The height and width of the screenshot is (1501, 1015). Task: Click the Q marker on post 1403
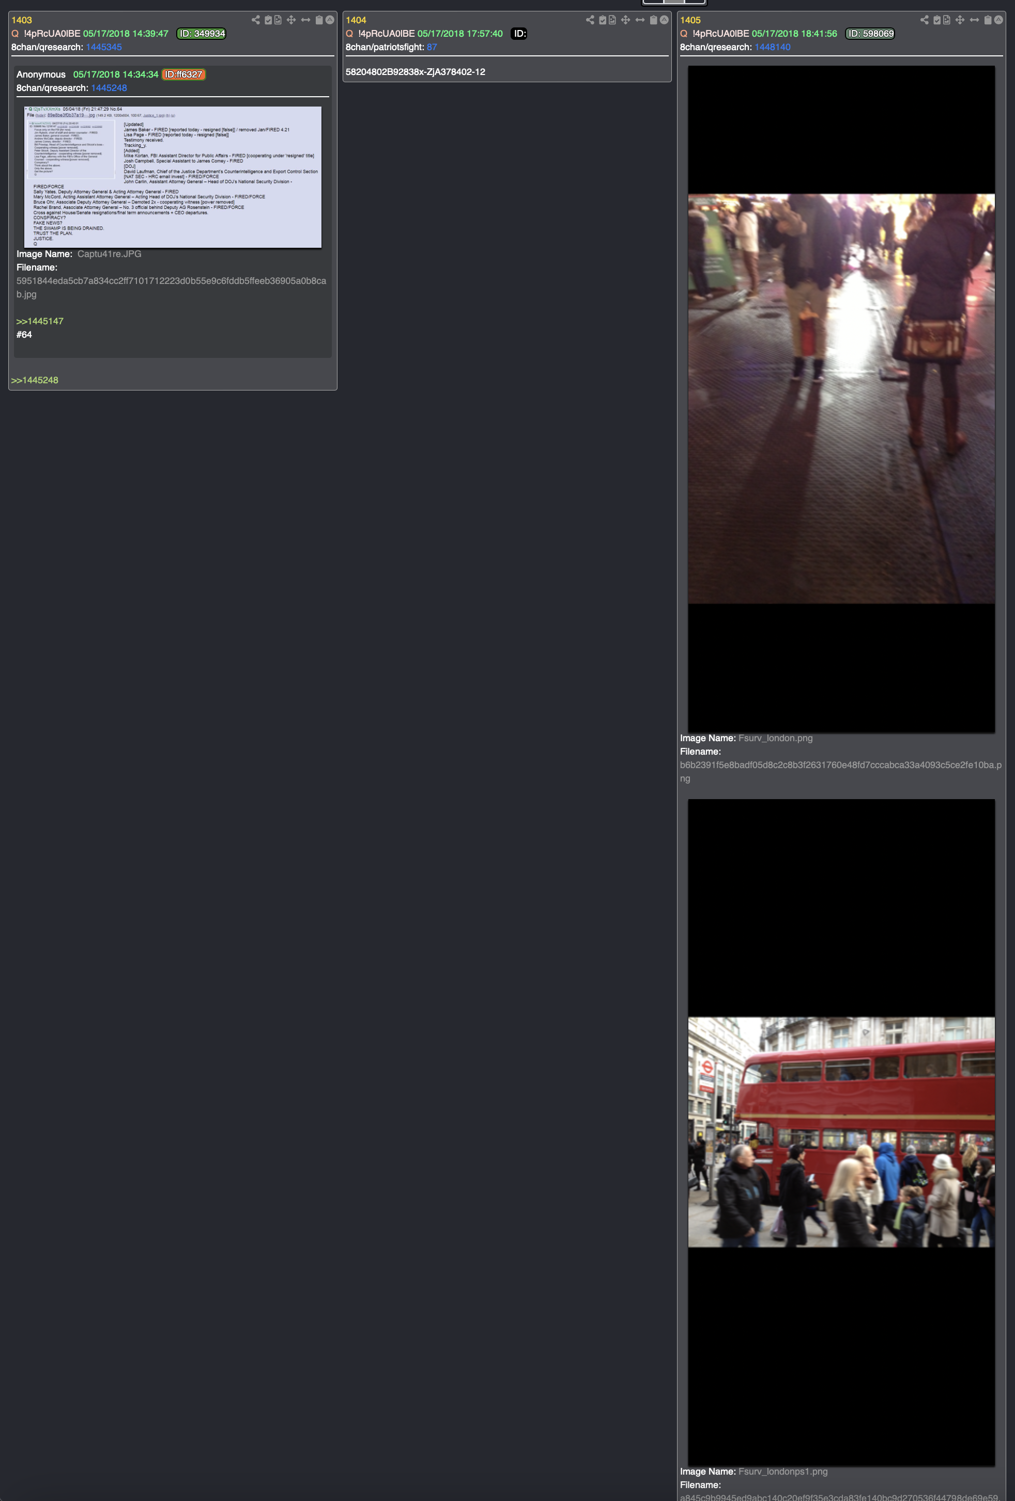point(15,34)
